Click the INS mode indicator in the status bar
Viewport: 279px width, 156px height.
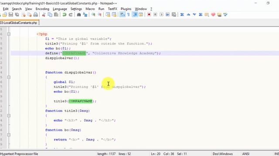(276, 154)
